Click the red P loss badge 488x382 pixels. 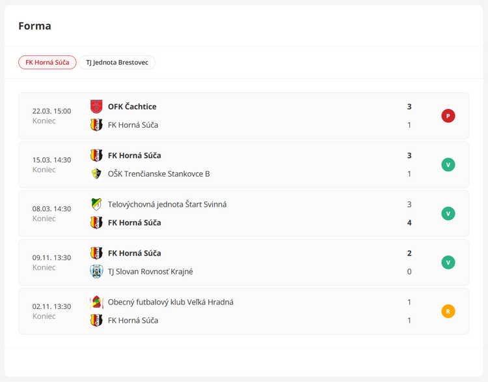tap(448, 116)
